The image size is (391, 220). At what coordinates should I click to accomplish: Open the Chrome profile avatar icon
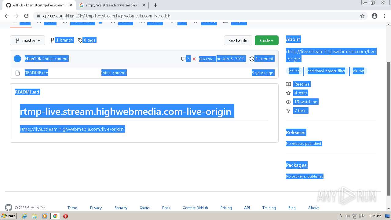375,16
